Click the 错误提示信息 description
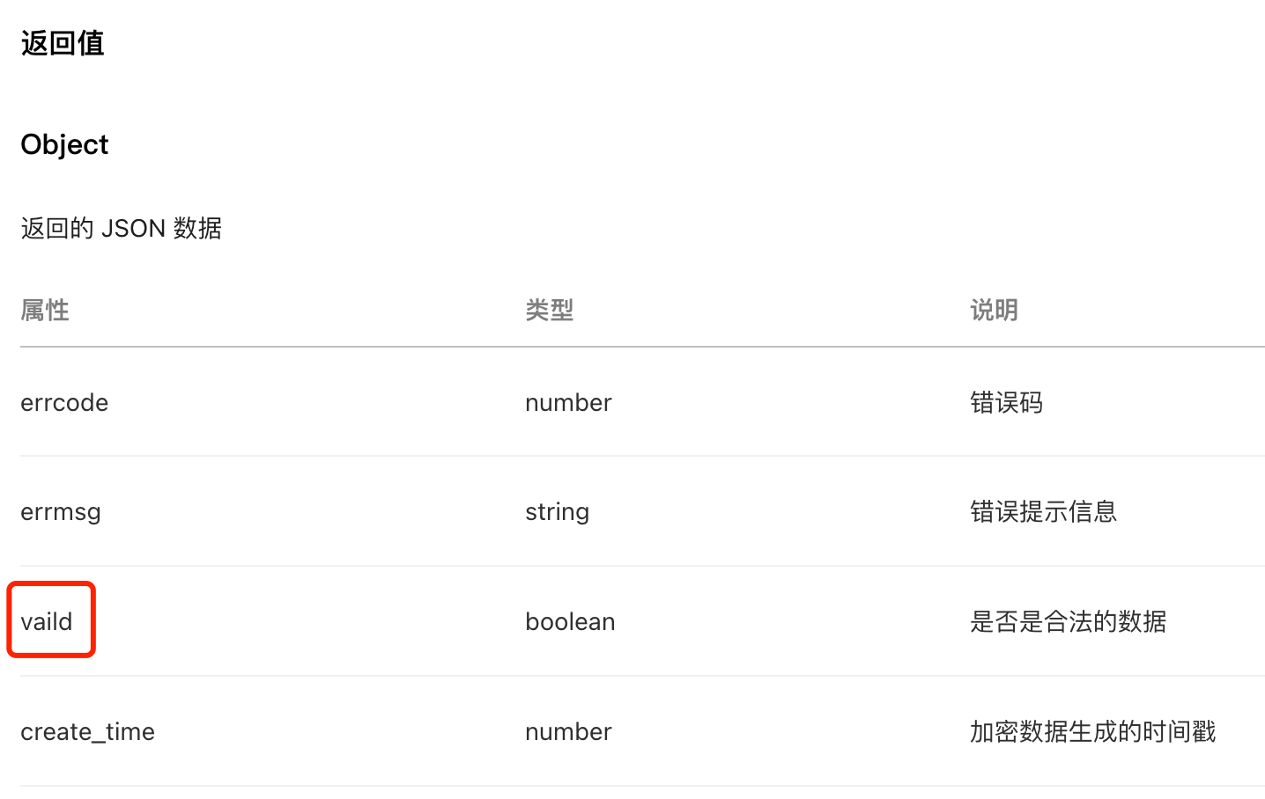 pos(1044,512)
